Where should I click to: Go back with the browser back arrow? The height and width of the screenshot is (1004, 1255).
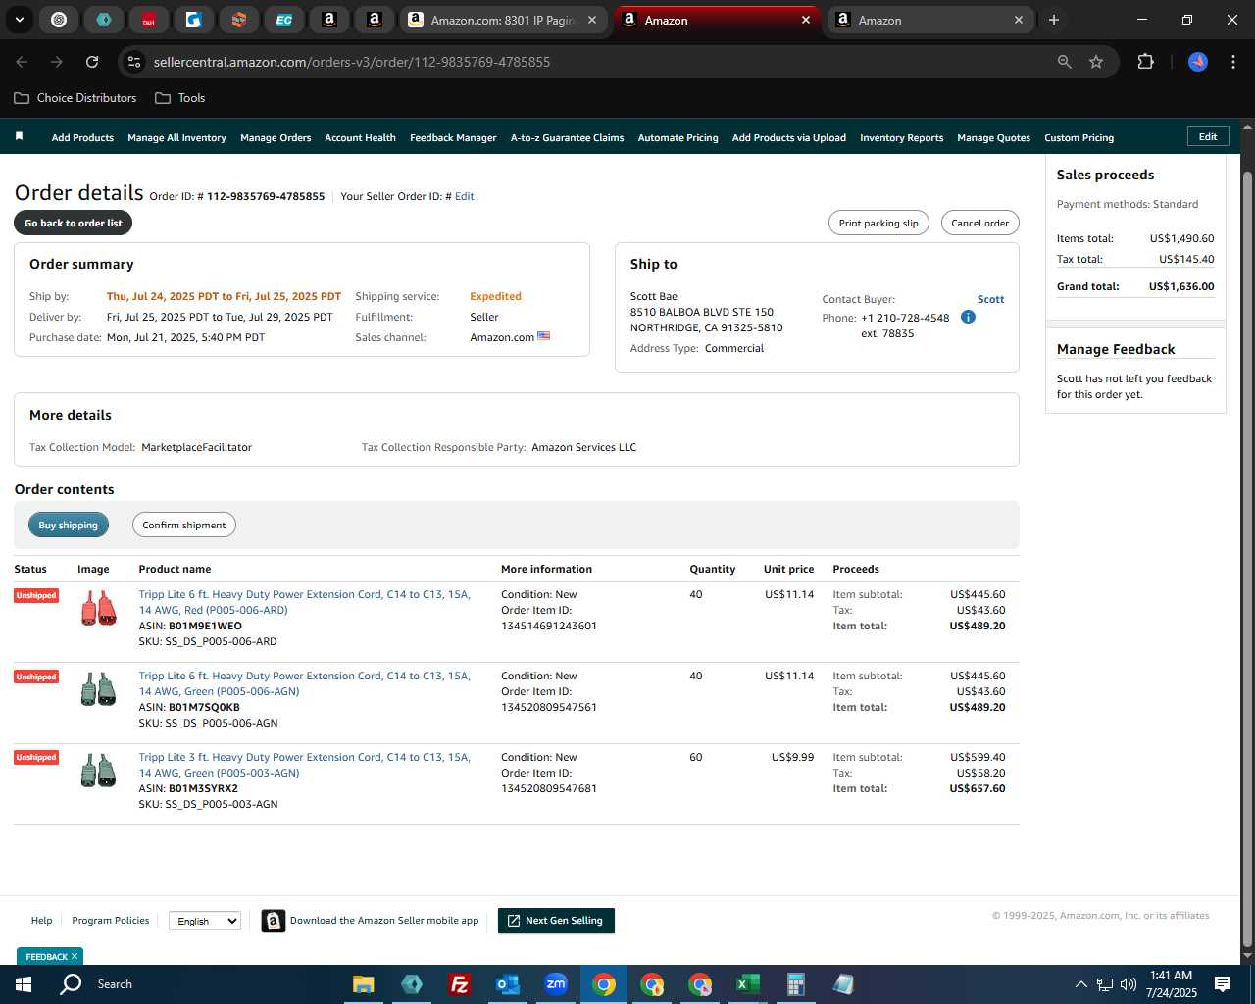tap(22, 62)
